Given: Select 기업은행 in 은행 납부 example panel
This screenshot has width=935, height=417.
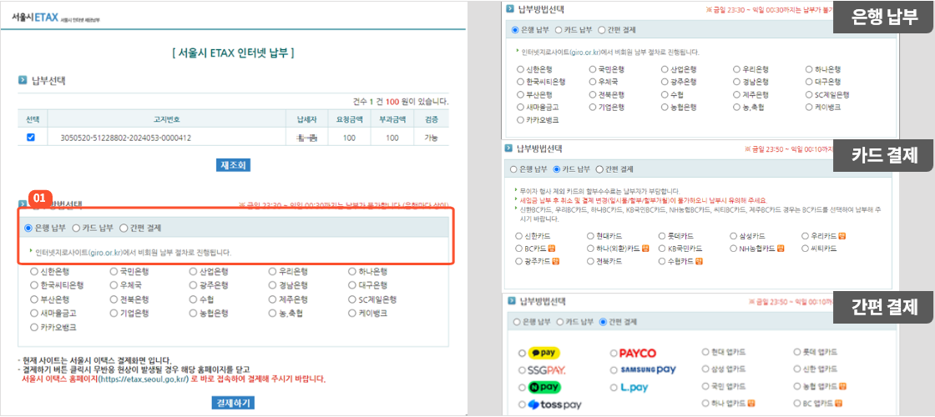Looking at the screenshot, I should pyautogui.click(x=593, y=108).
